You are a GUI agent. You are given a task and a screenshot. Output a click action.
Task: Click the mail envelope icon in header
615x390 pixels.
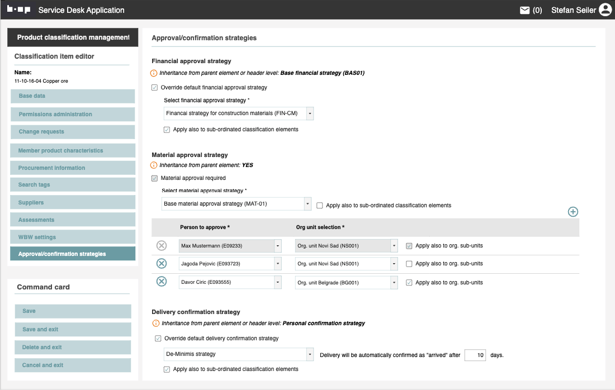tap(524, 10)
